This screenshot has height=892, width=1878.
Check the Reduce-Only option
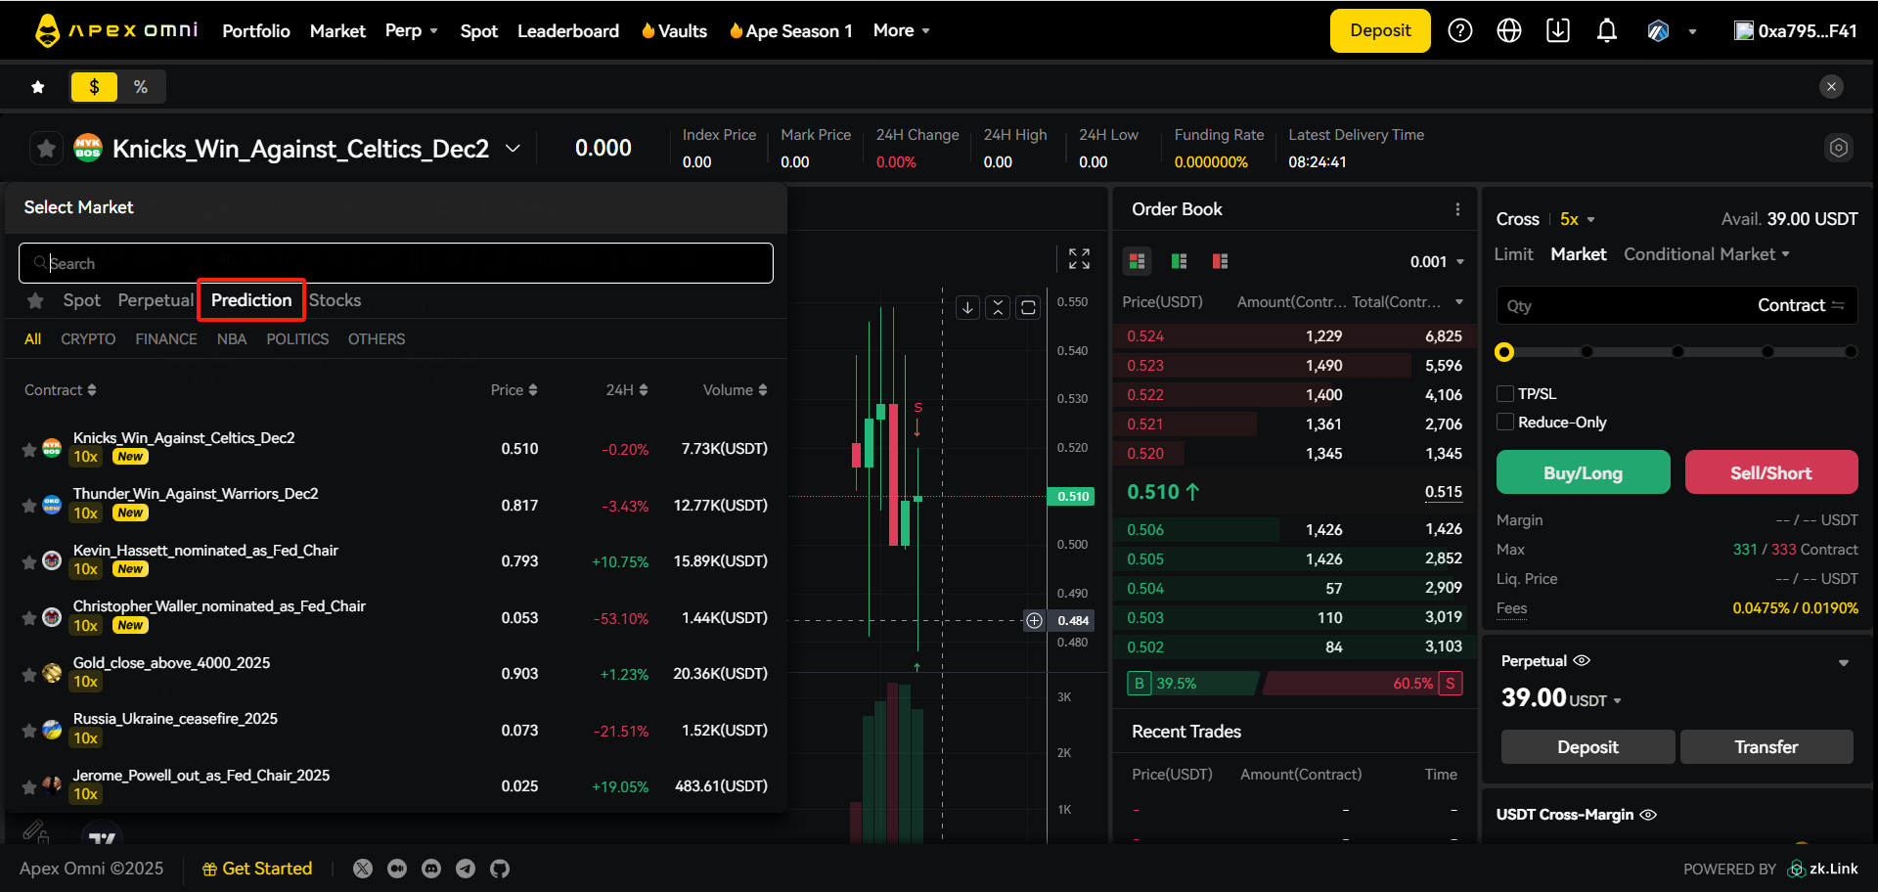pos(1505,422)
